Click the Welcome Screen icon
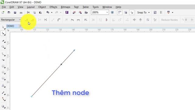195x110 pixels. pyautogui.click(x=155, y=13)
